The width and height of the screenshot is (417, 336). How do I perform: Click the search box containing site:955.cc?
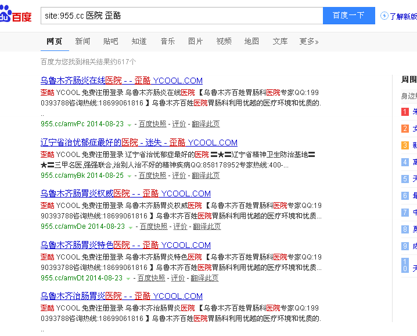182,16
